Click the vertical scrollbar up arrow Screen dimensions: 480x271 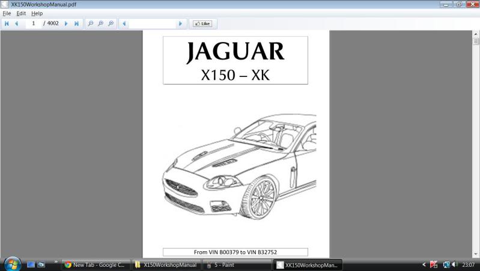click(x=476, y=34)
